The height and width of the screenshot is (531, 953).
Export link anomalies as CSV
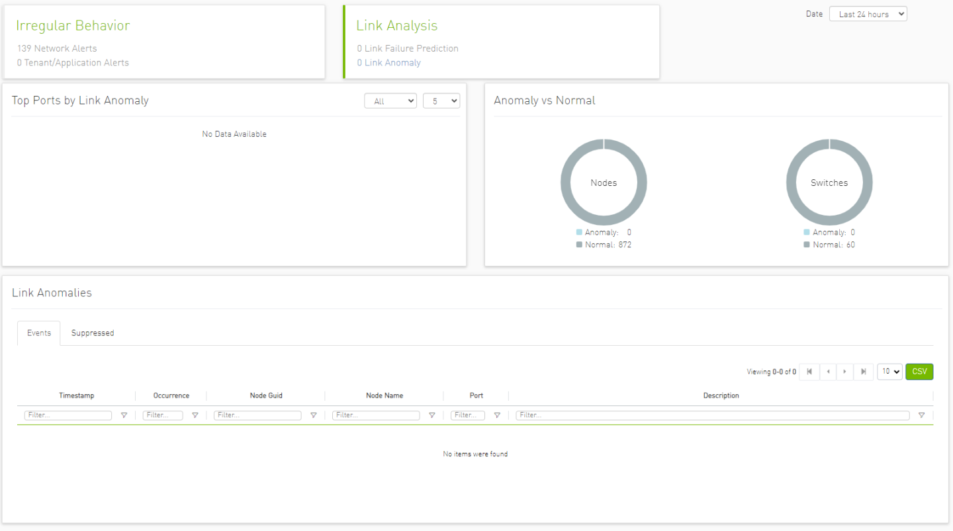click(919, 372)
